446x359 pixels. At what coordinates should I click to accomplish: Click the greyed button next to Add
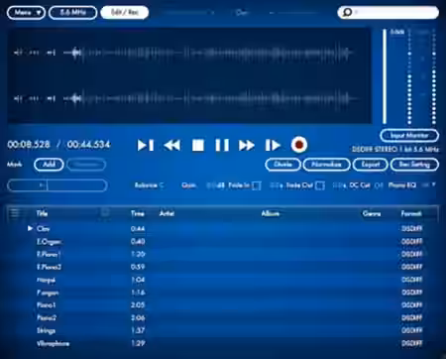tap(86, 165)
